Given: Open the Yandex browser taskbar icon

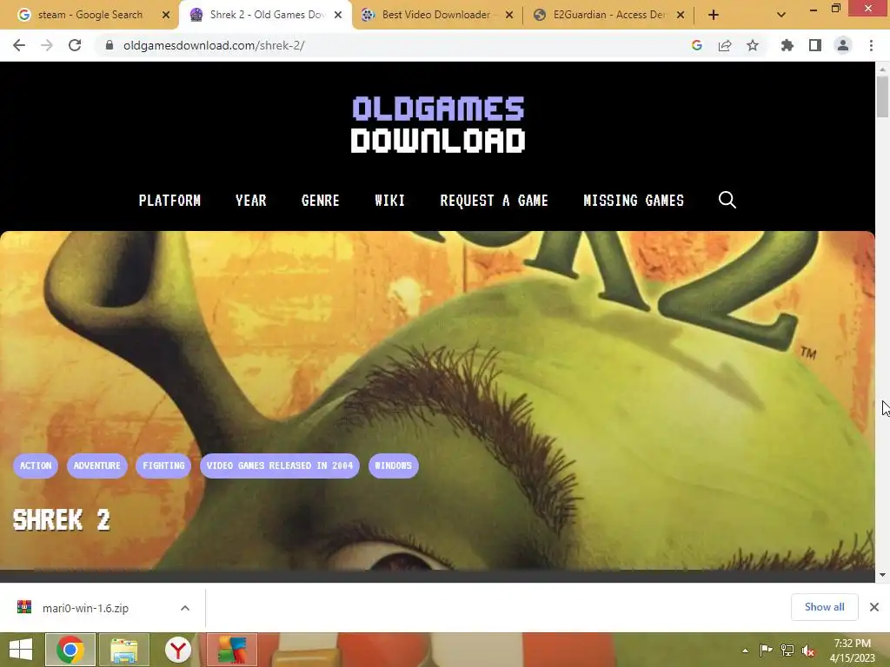Looking at the screenshot, I should coord(177,650).
